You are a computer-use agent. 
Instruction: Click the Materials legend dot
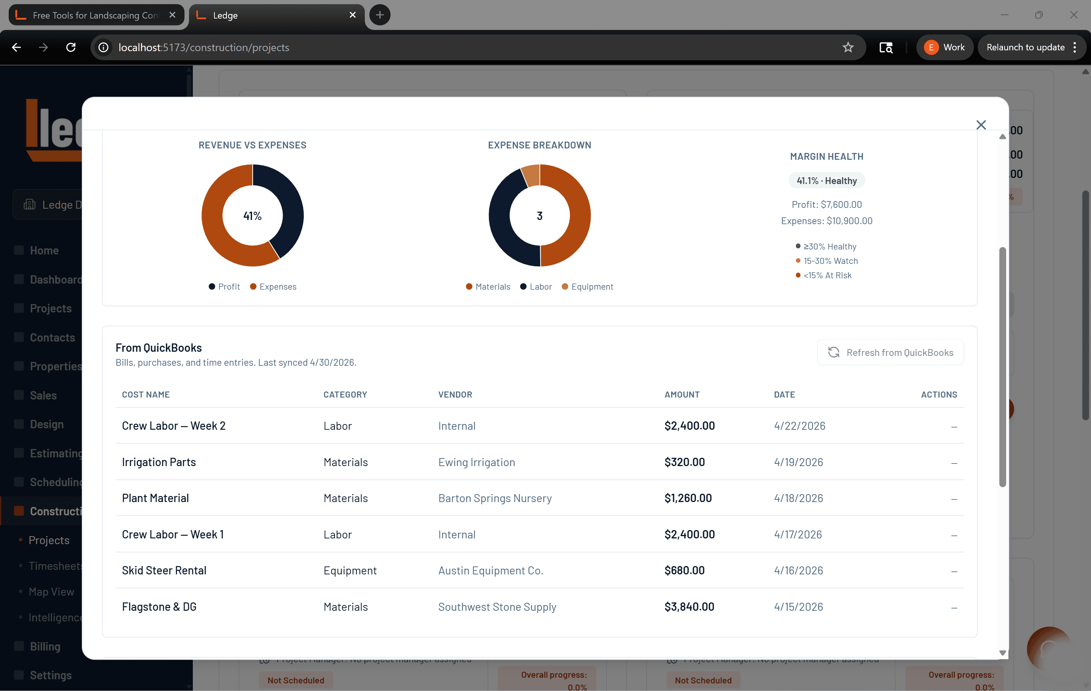(x=469, y=287)
